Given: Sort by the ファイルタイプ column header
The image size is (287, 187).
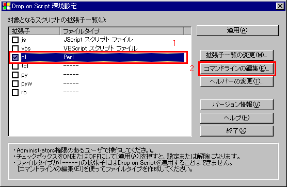Looking at the screenshot, I should point(122,31).
